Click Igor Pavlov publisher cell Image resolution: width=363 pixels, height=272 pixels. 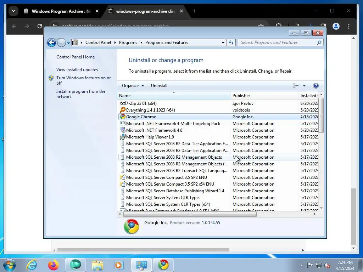point(243,103)
